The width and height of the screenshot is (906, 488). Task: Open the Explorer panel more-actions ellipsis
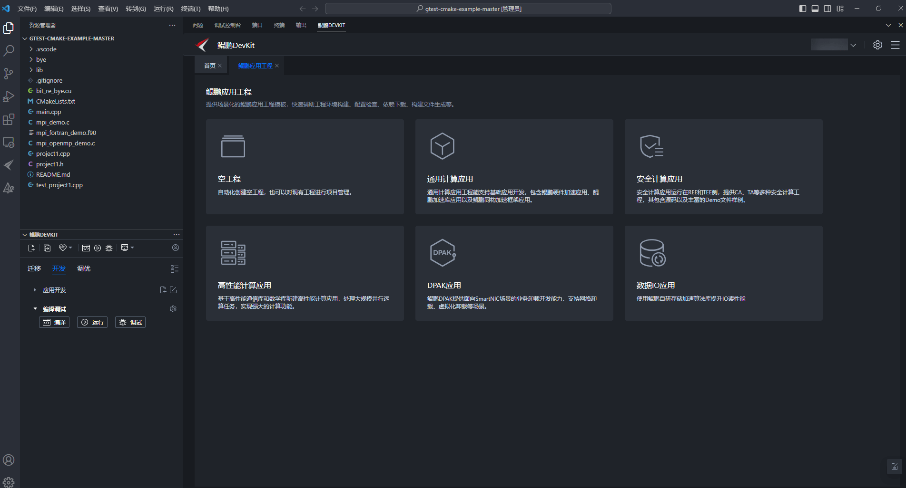click(172, 25)
